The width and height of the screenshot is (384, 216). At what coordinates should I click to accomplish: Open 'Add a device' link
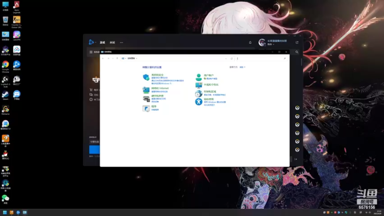(x=155, y=101)
